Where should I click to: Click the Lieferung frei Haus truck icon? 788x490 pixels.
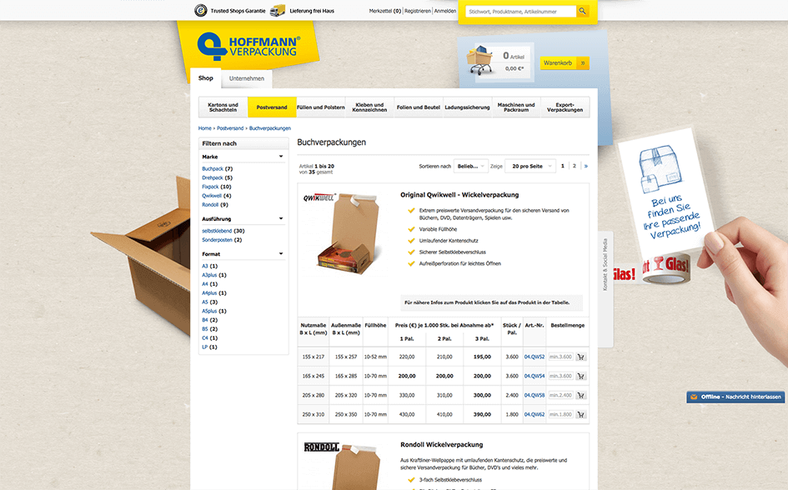pos(278,11)
